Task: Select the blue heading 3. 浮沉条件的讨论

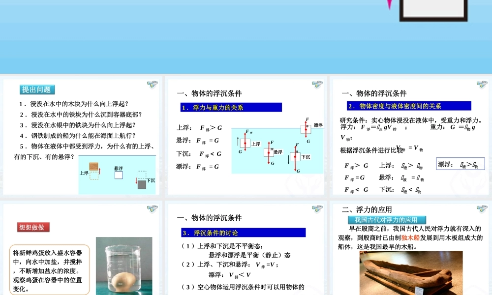Action: [x=243, y=233]
